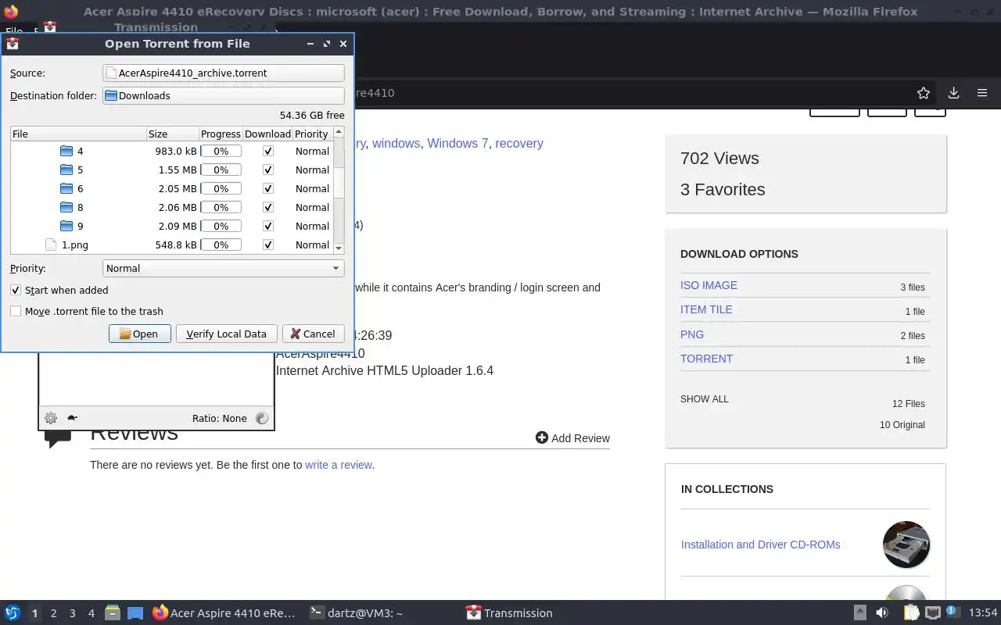Bookmark this page with the star icon
The height and width of the screenshot is (625, 1001).
click(x=924, y=93)
